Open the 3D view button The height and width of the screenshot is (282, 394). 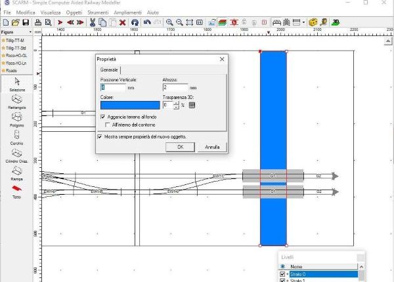pyautogui.click(x=336, y=22)
